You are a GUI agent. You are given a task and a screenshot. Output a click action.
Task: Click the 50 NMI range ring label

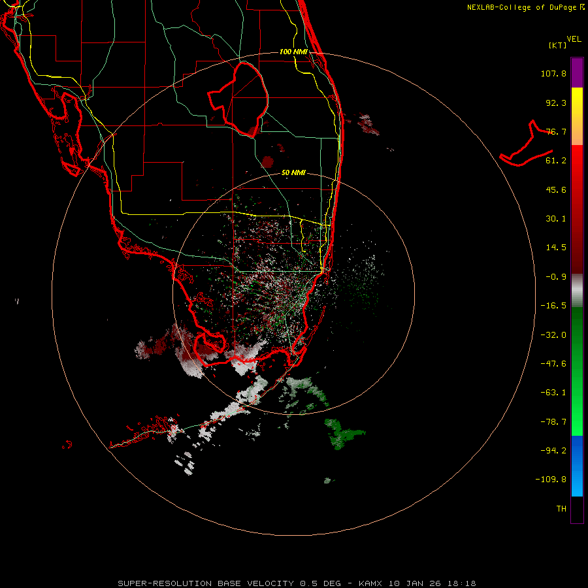[x=293, y=172]
